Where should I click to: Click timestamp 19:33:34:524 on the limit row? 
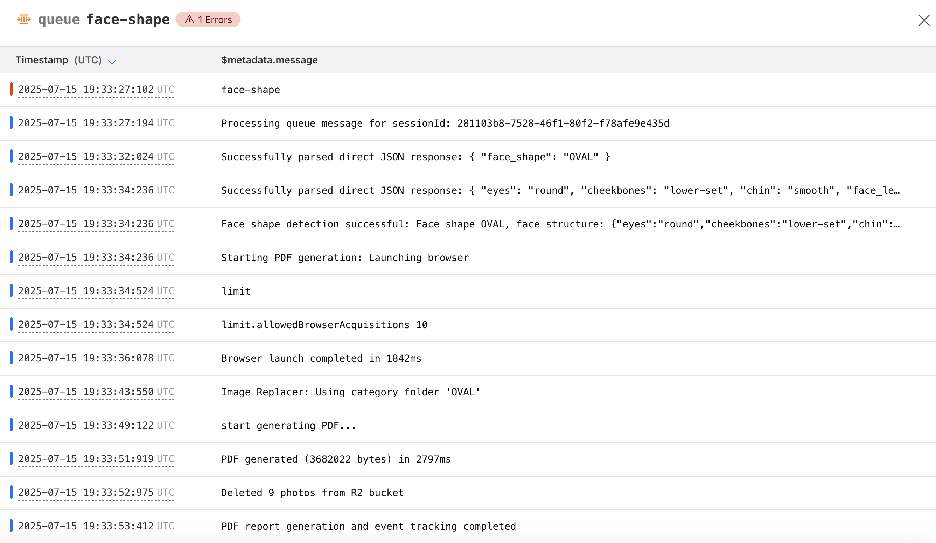96,291
